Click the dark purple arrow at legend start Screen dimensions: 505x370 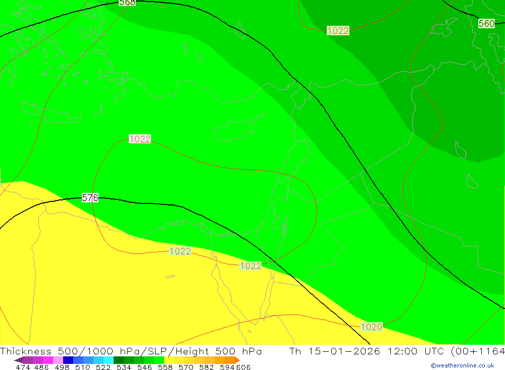(18, 360)
